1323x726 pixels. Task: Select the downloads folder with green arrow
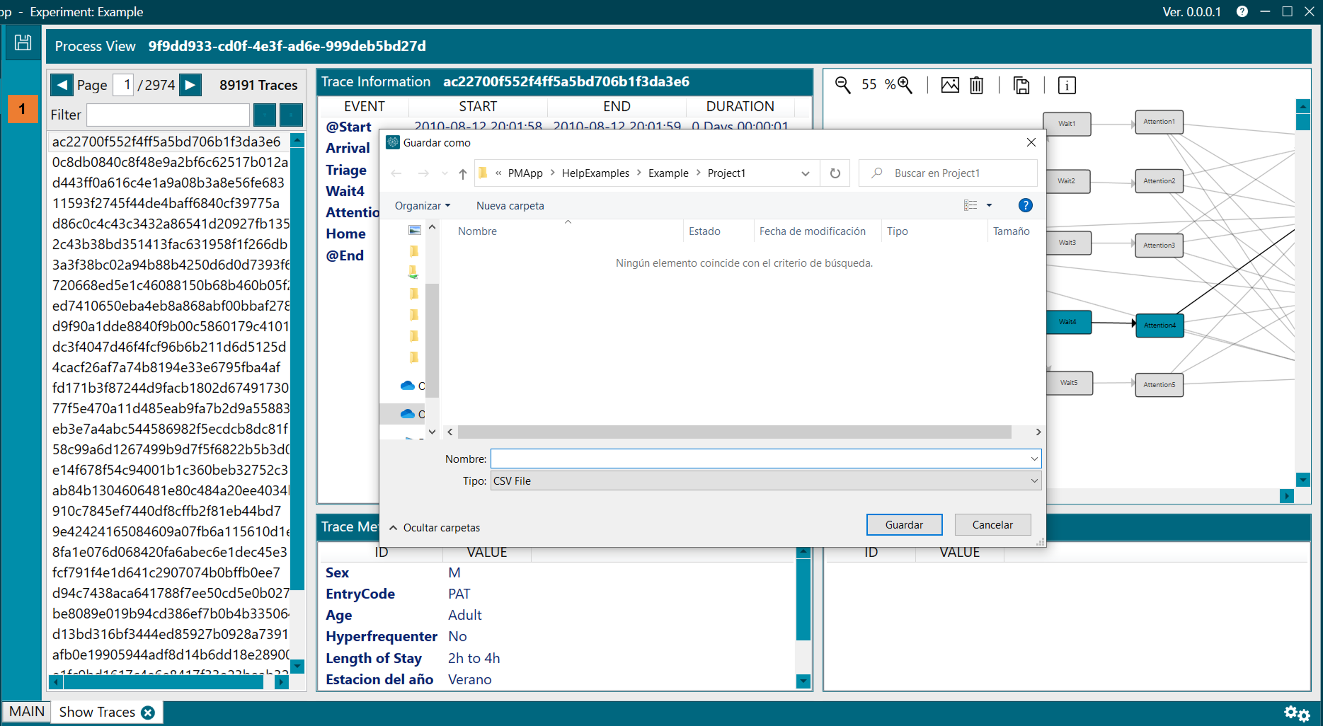pos(413,271)
